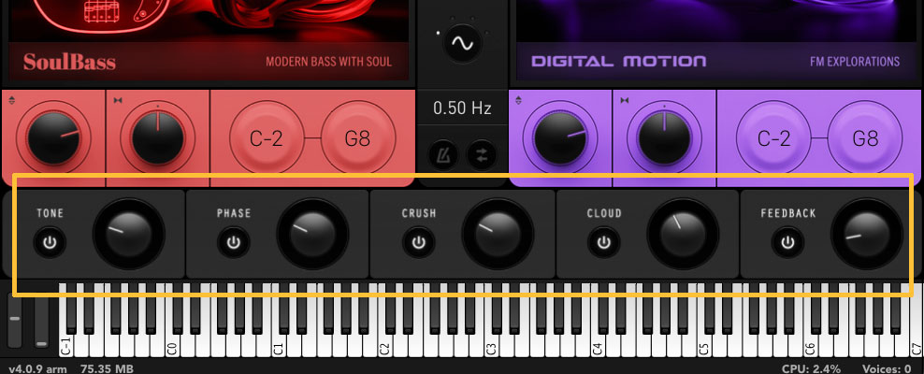This screenshot has height=374, width=924.
Task: Click the sine wave LFO shape knob
Action: tap(463, 43)
